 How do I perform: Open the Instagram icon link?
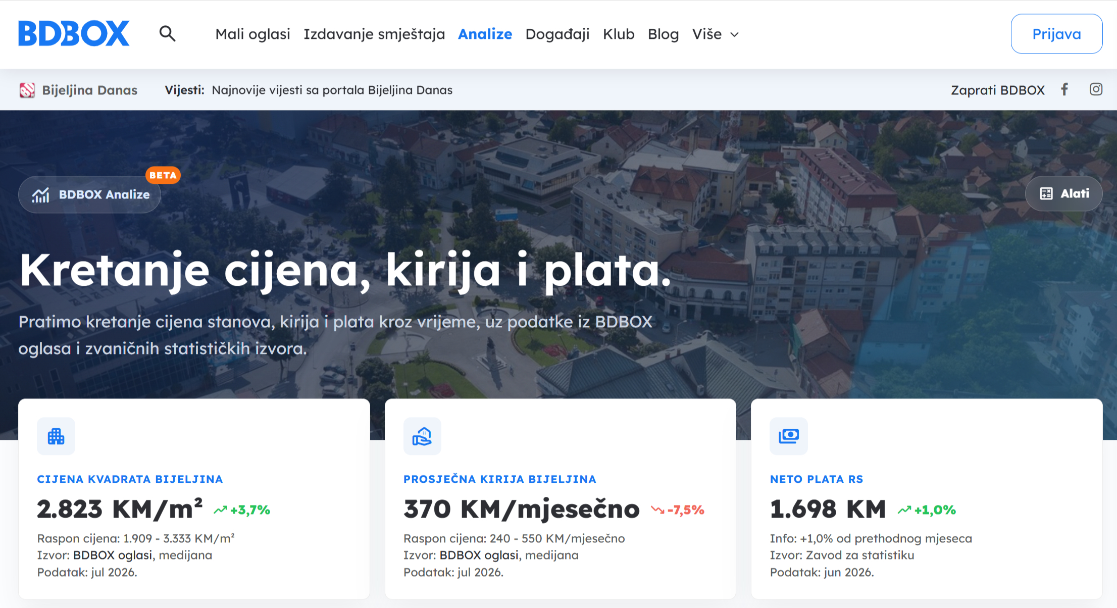click(1096, 89)
